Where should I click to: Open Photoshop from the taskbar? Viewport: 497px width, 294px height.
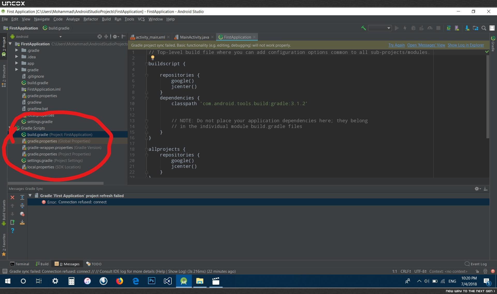point(151,281)
